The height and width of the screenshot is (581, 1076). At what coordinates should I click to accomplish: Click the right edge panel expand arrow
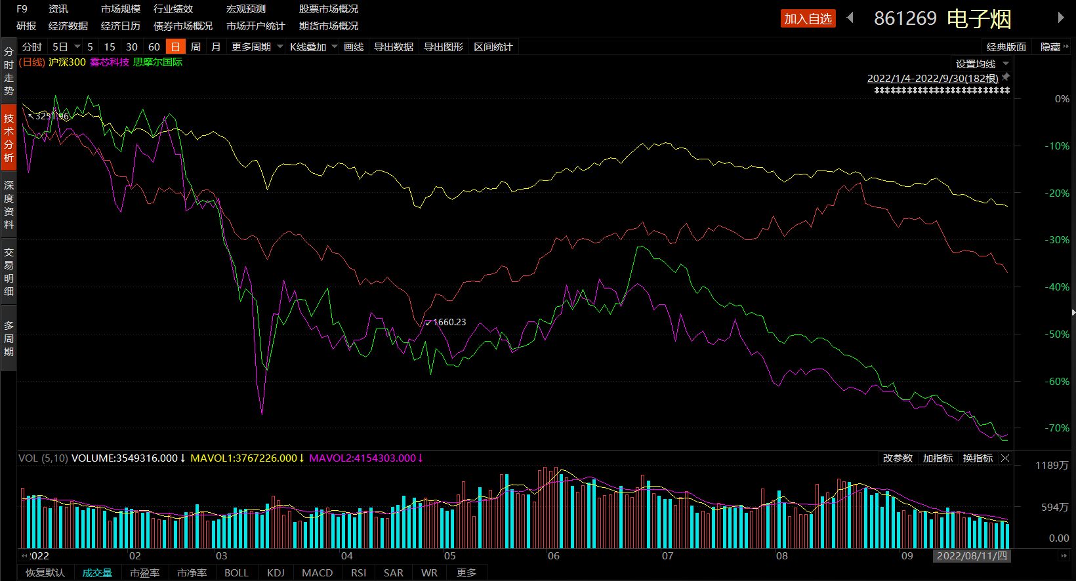(x=1073, y=313)
